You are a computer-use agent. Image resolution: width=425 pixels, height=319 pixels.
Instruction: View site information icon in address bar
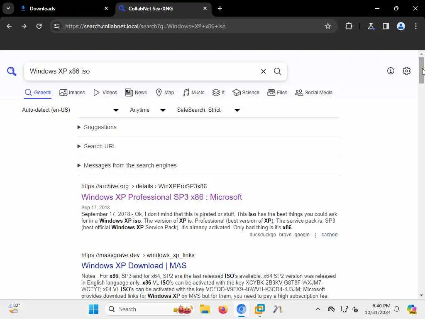[56, 26]
